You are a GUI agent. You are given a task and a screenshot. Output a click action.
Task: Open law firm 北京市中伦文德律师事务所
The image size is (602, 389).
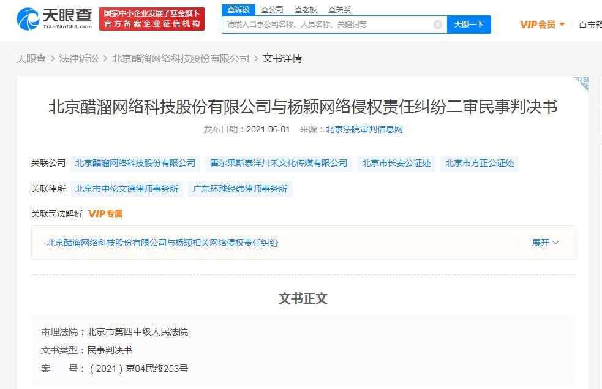coord(127,189)
